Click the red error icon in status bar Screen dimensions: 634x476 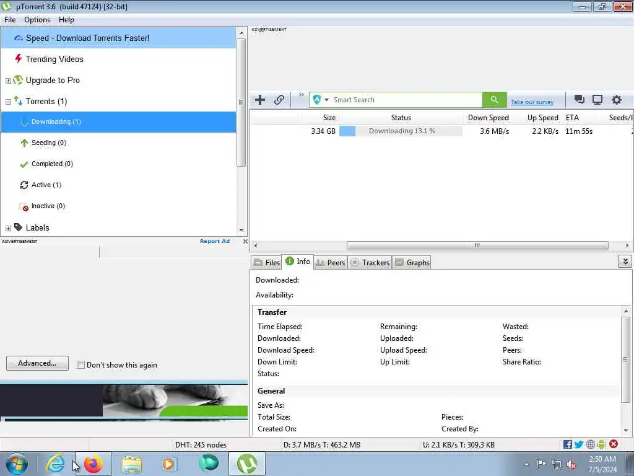click(614, 444)
